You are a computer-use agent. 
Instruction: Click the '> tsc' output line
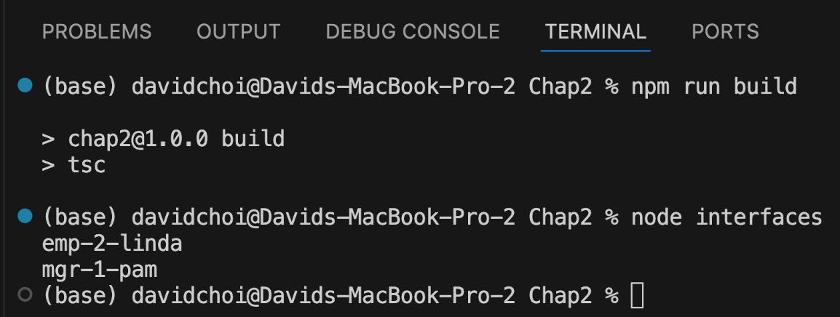click(74, 165)
